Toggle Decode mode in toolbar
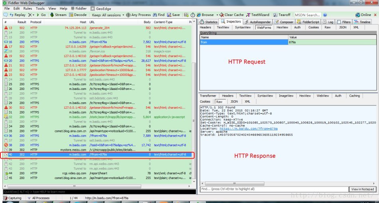The height and width of the screenshot is (203, 379). click(77, 15)
